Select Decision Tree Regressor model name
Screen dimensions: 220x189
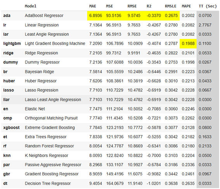click(x=48, y=184)
